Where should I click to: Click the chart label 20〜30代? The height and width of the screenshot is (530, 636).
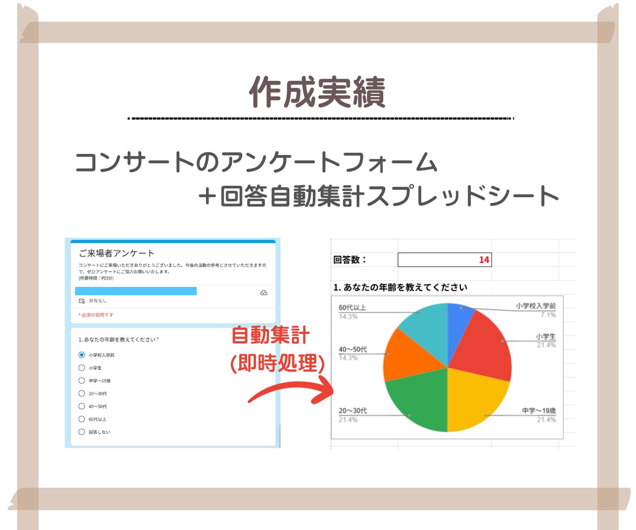[353, 411]
